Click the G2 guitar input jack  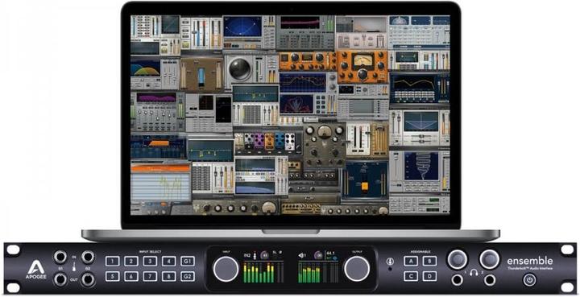coord(88,257)
